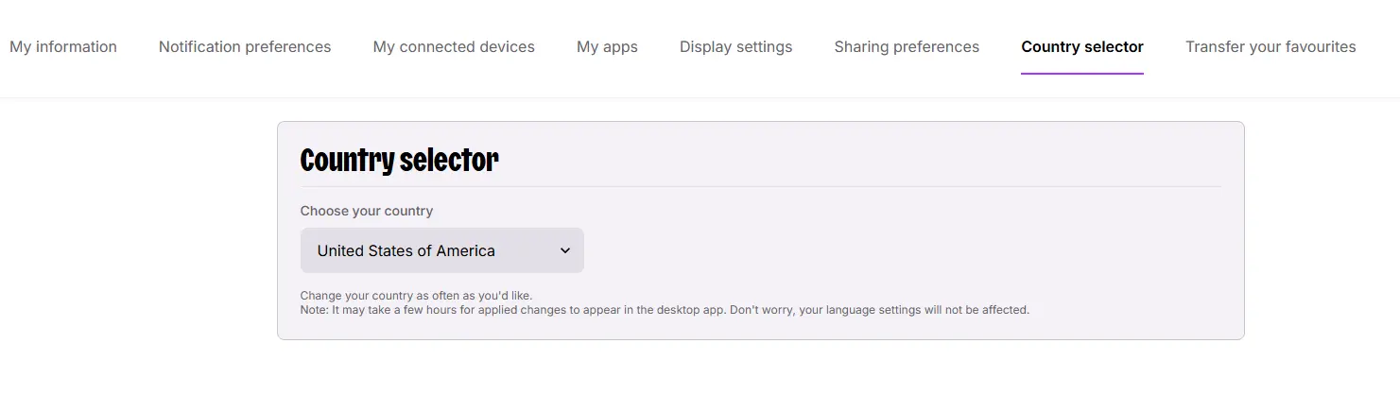Go to My connected devices tab
The height and width of the screenshot is (395, 1400).
coord(454,46)
